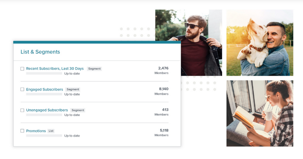Select the List & Segments heading
The width and height of the screenshot is (303, 159).
coord(40,52)
